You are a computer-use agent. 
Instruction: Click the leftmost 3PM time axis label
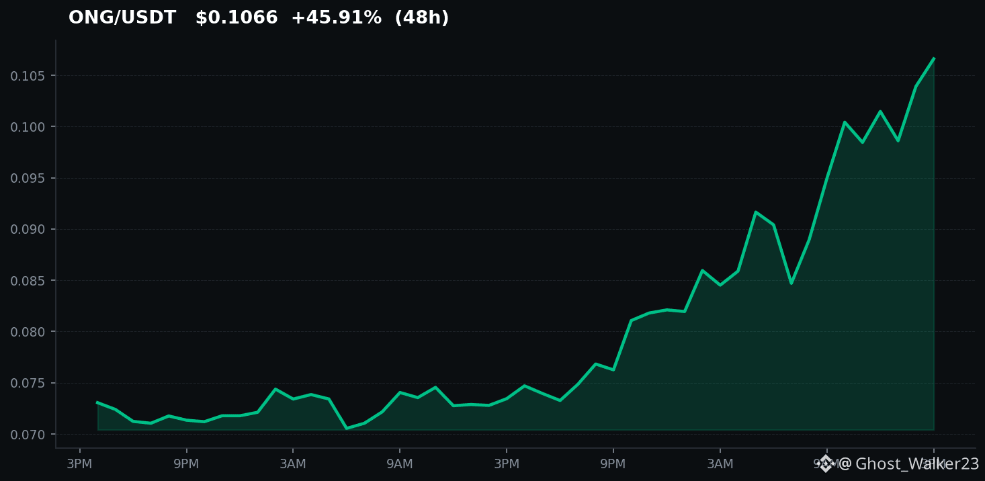[79, 464]
